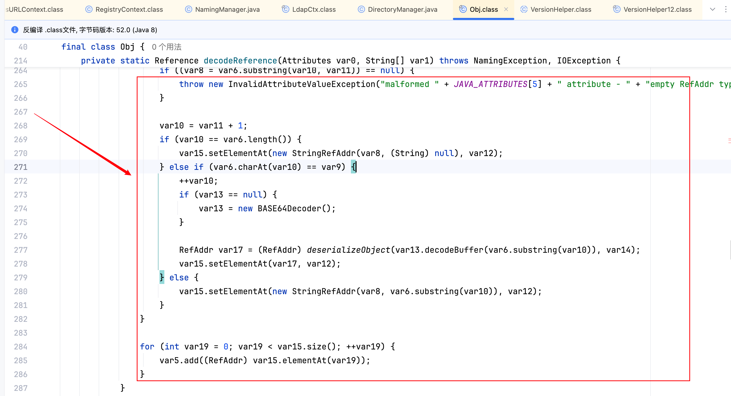Screen dimensions: 731x396
Task: Open the hidden tabs dropdown chevron
Action: pos(712,9)
